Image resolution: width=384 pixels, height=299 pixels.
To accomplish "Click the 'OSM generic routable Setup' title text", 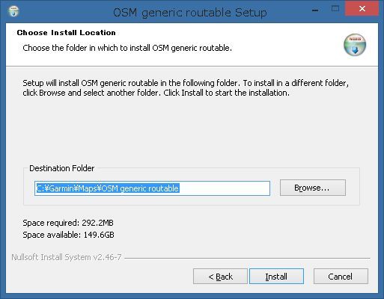I will coord(190,13).
